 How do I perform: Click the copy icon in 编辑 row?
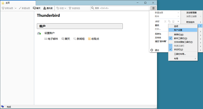pyautogui.click(x=169, y=21)
